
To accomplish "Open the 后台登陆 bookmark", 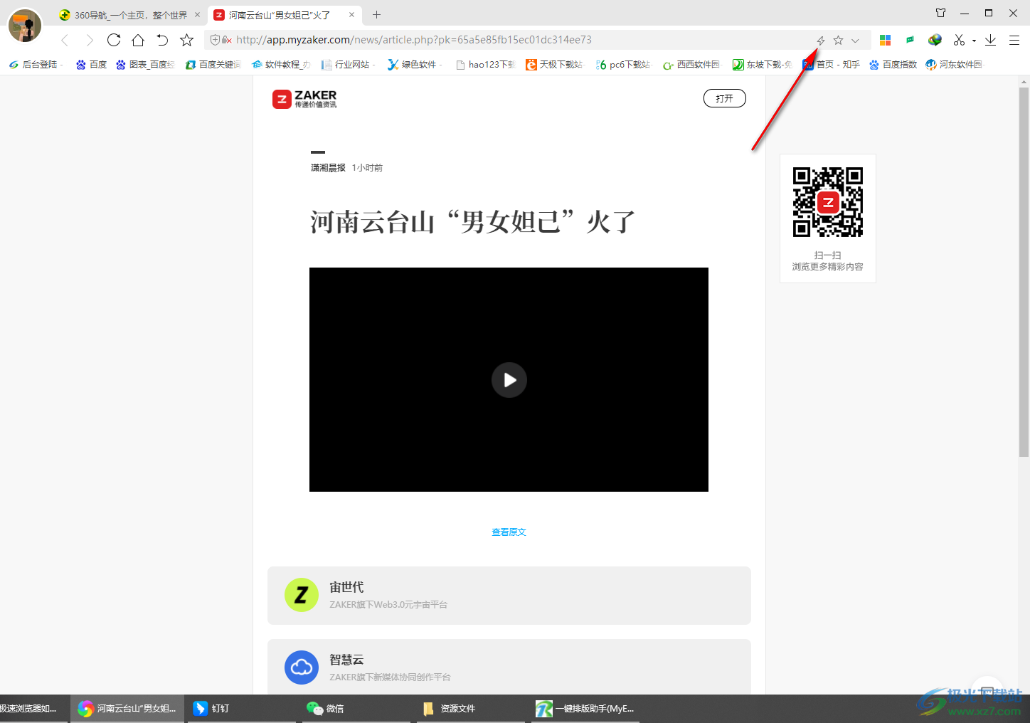I will tap(36, 65).
